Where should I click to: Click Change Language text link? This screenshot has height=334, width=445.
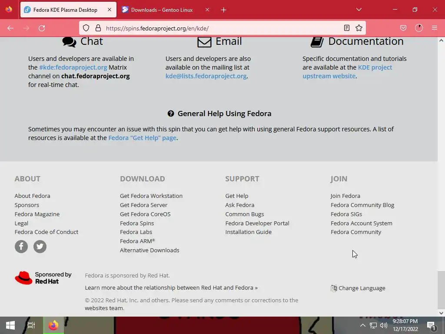(362, 288)
